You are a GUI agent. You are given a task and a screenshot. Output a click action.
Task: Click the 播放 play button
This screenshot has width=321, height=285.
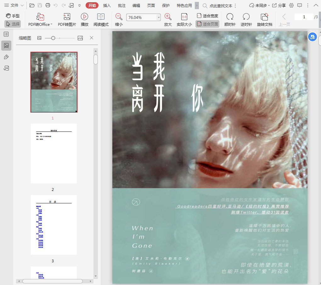pos(84,20)
